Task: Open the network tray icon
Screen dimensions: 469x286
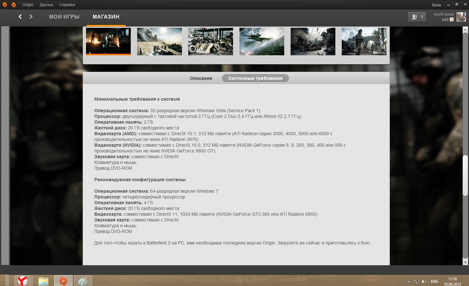Action: [x=416, y=282]
